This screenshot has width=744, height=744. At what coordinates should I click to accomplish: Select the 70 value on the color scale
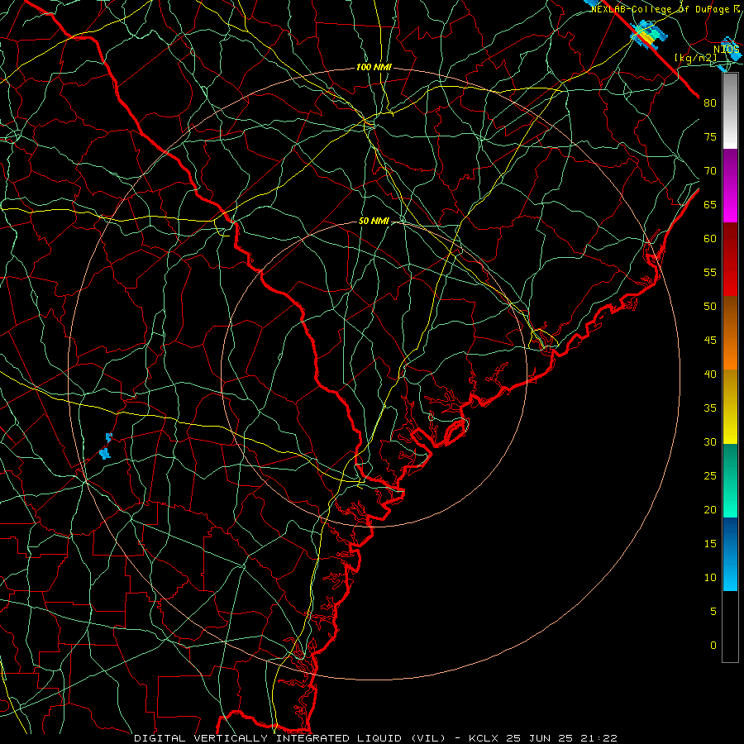click(x=710, y=171)
